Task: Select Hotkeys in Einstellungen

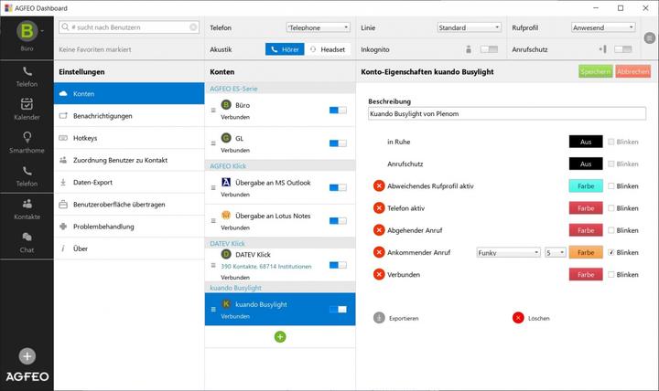Action: 129,138
